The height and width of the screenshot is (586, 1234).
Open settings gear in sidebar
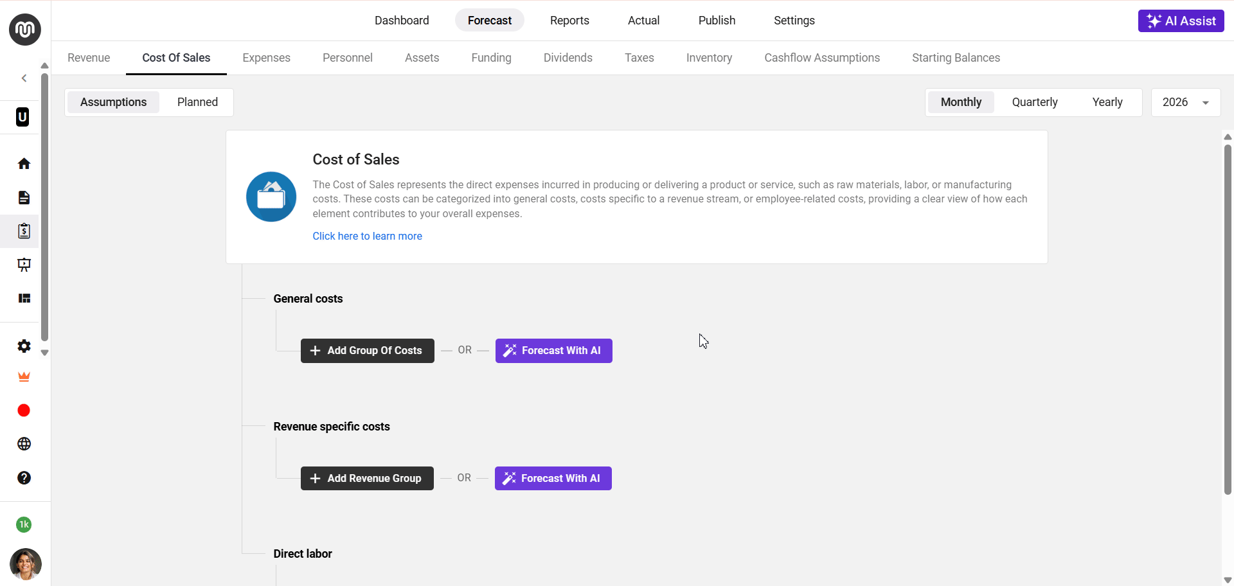(x=24, y=346)
